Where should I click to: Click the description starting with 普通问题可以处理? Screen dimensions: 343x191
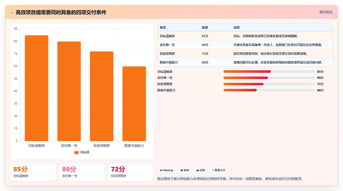click(278, 62)
